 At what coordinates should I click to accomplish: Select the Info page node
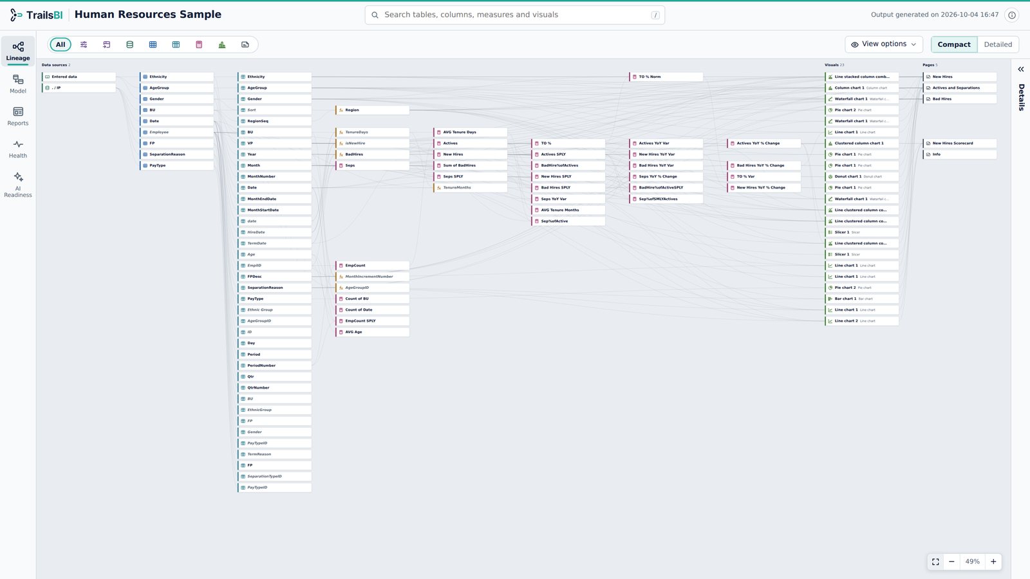pos(960,154)
